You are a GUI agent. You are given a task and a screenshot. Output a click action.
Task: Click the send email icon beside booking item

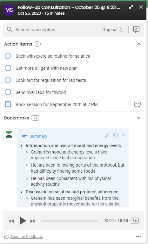point(138,104)
